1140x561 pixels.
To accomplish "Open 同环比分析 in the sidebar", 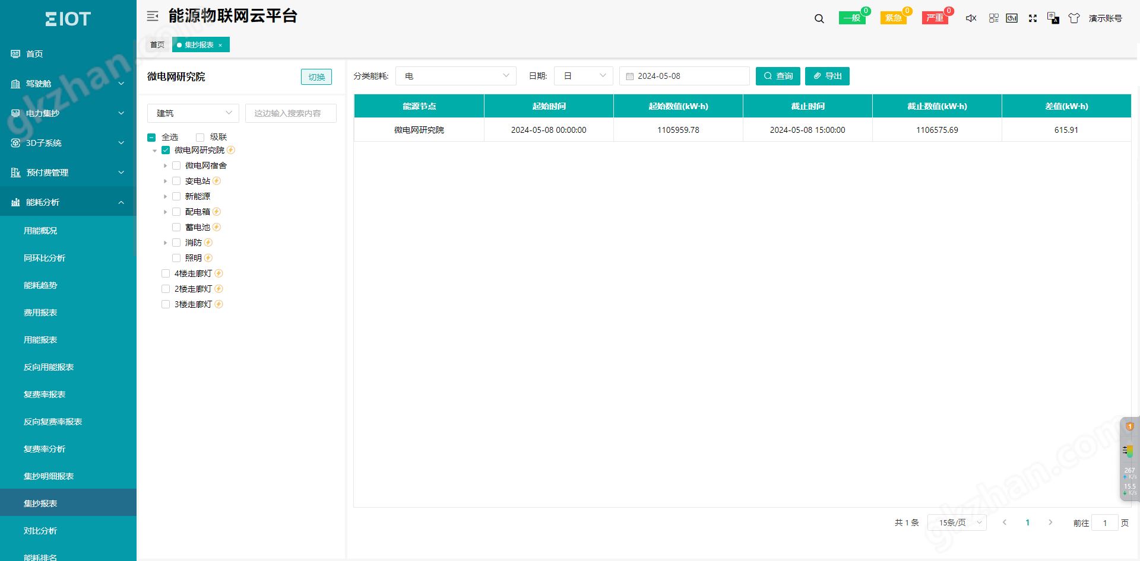I will pos(45,258).
